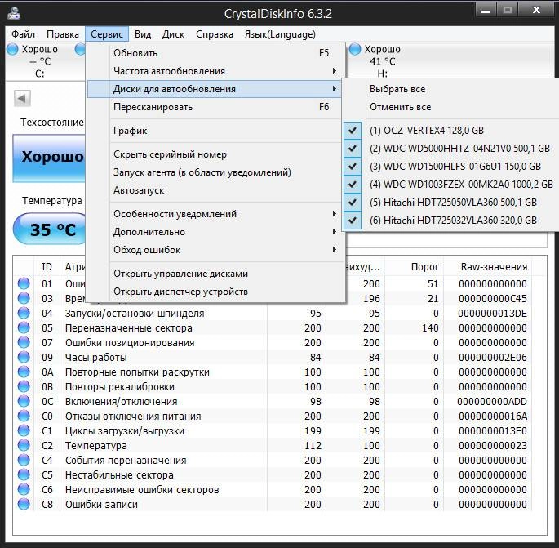Click status dot for attribute 09

24,357
